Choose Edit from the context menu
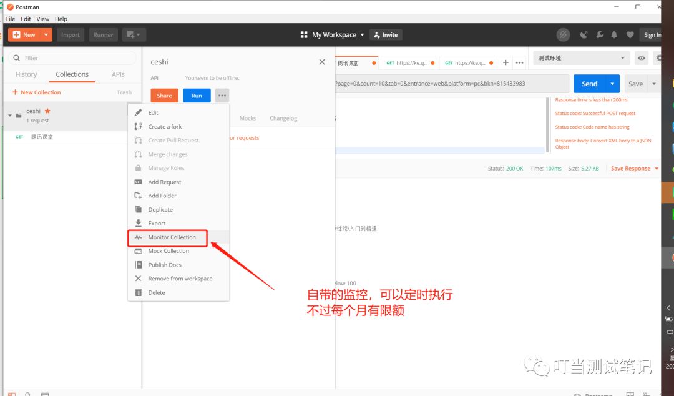The image size is (674, 396). [x=178, y=113]
